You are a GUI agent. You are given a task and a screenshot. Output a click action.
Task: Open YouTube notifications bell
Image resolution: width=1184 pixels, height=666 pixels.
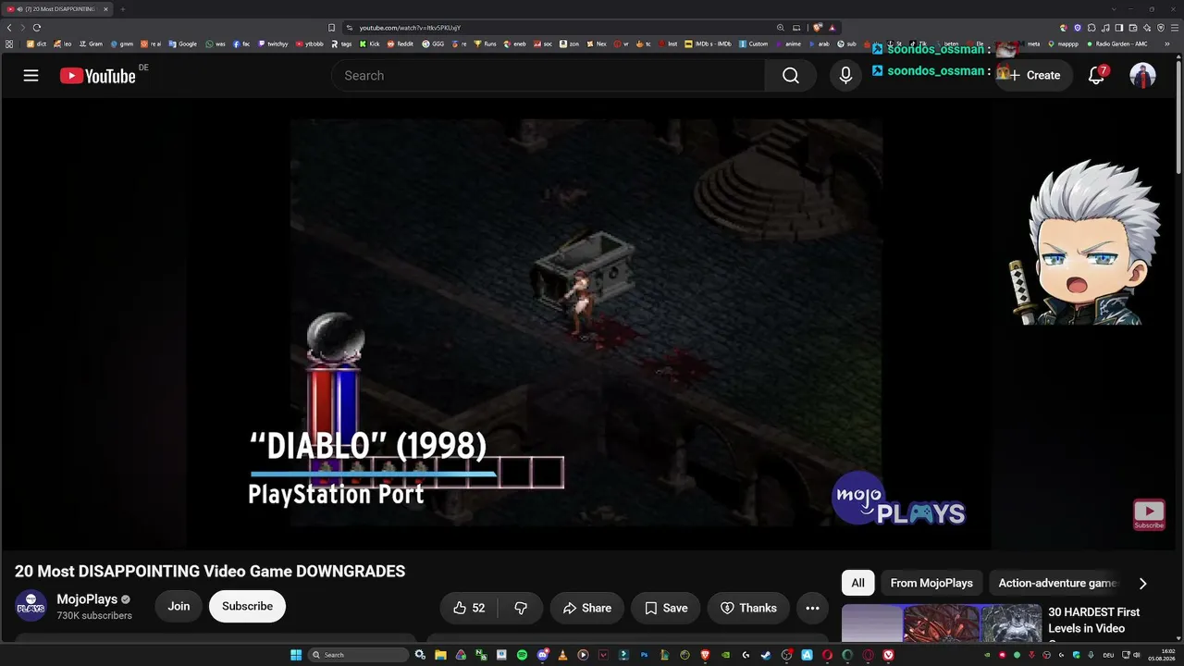tap(1096, 76)
